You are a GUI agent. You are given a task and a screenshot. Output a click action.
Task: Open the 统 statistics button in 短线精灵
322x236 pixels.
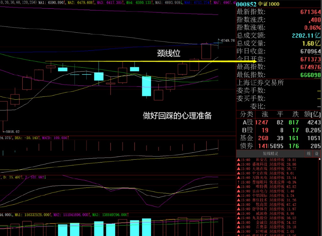tap(309, 153)
